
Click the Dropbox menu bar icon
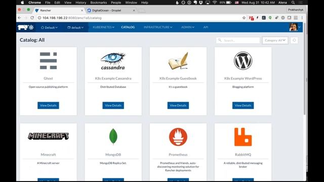201,3
